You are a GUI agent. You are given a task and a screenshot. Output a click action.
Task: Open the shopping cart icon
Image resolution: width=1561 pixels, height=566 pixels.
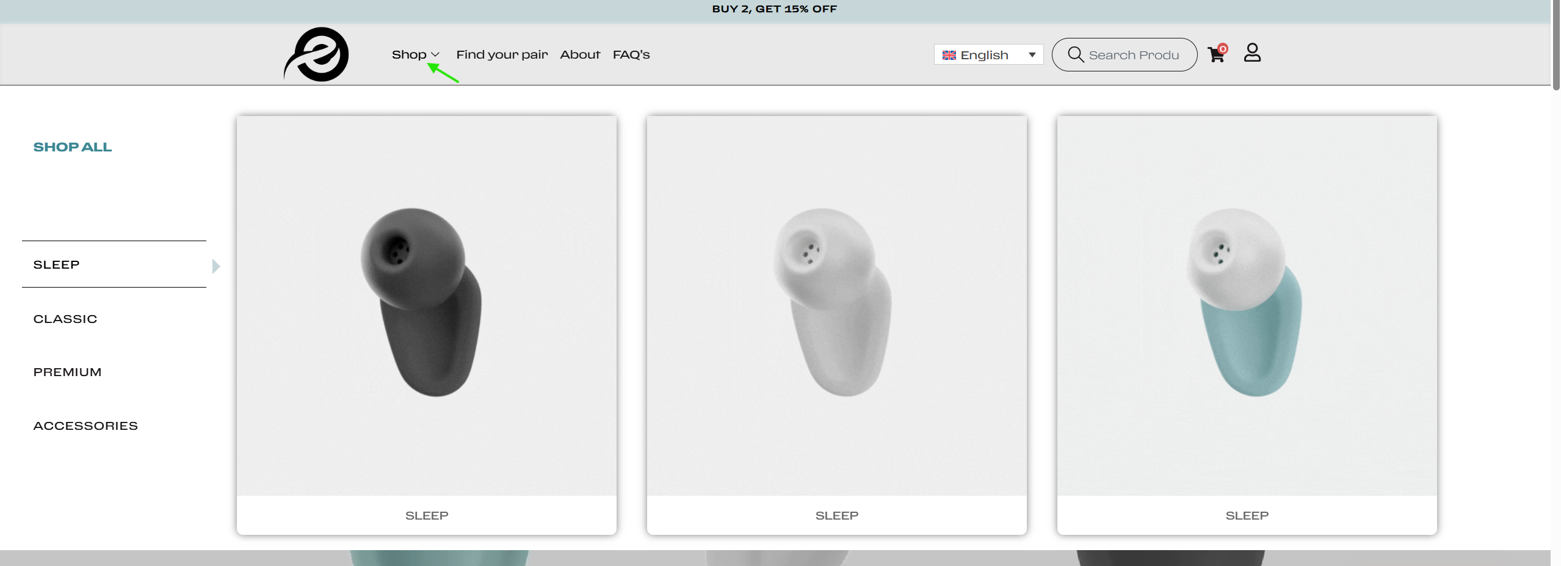1215,55
